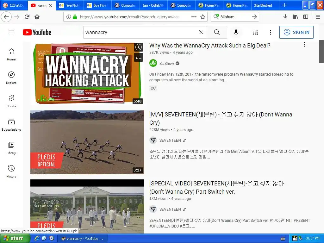Toggle the YouTube guide hamburger menu

pyautogui.click(x=11, y=32)
